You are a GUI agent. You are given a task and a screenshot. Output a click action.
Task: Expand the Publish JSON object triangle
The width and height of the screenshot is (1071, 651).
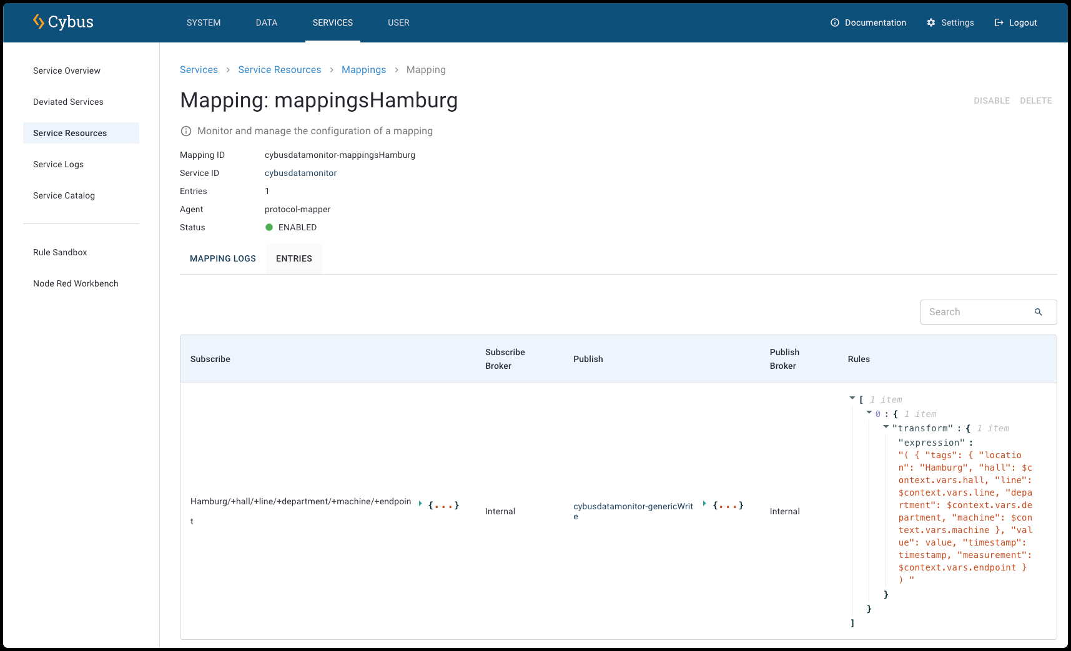704,503
